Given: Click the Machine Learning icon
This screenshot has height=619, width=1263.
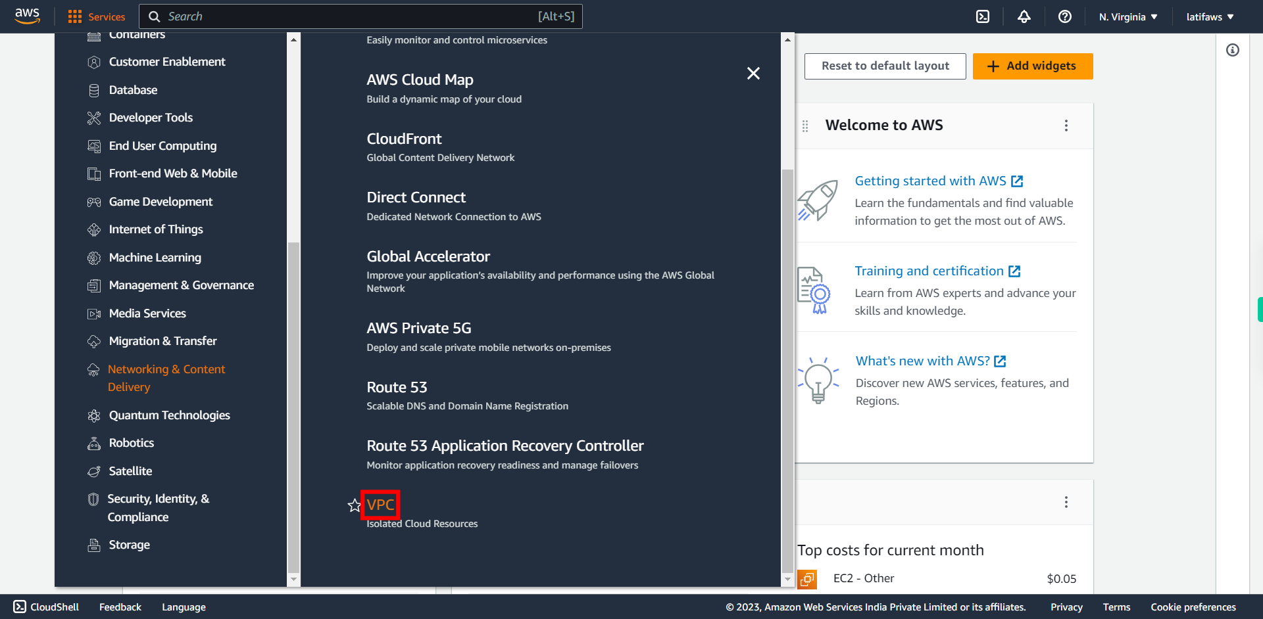Looking at the screenshot, I should point(94,258).
